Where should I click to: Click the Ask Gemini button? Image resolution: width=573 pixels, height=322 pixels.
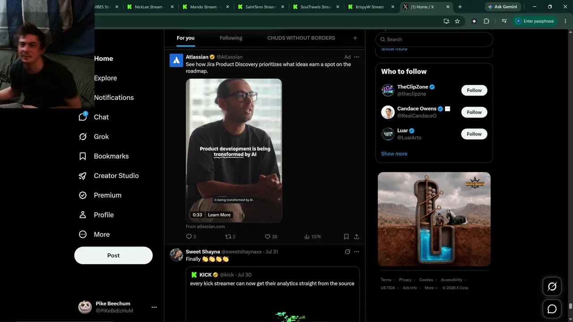(503, 7)
